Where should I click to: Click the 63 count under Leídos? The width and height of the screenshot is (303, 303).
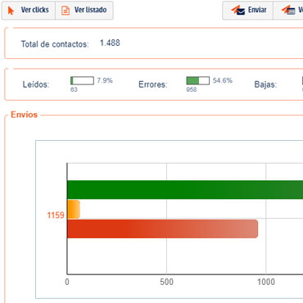74,89
